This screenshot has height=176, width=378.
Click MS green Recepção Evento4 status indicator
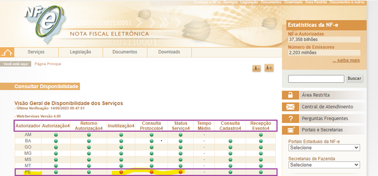261,160
